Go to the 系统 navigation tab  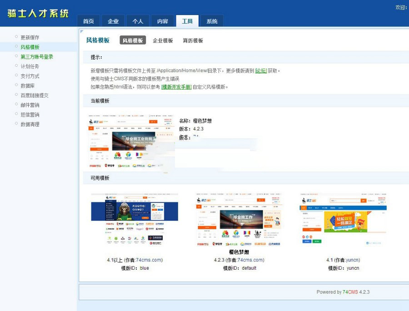[x=212, y=21]
